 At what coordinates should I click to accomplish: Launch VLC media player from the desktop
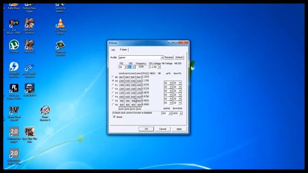pos(60,26)
